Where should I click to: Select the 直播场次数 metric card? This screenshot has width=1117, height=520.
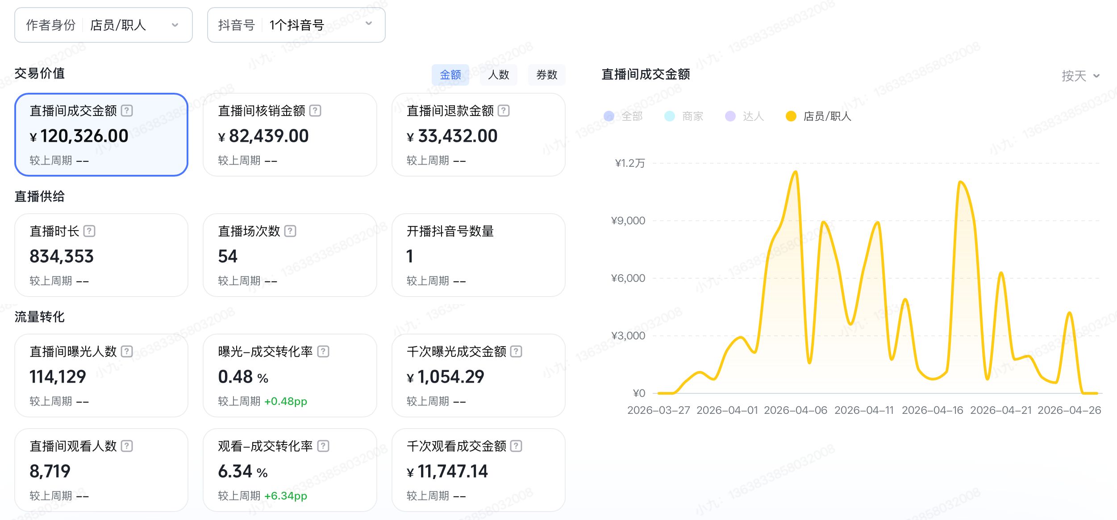[290, 255]
